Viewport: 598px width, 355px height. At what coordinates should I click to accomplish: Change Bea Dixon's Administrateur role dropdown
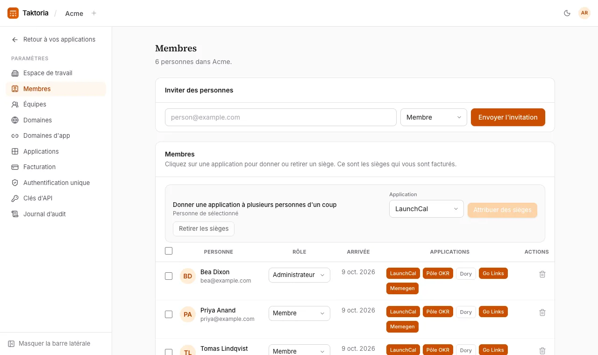point(299,275)
